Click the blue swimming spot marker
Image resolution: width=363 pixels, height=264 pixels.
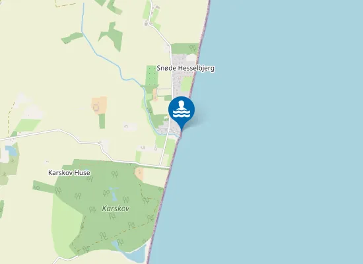(181, 111)
